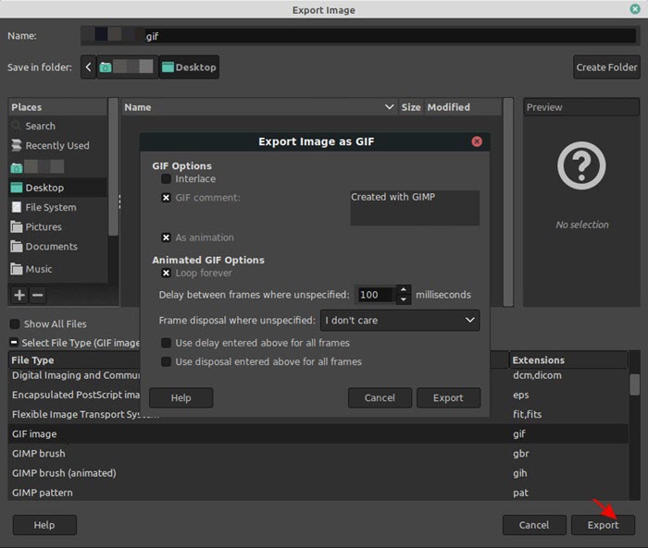Decrease frame delay with the down arrow
The height and width of the screenshot is (548, 648).
tap(404, 299)
